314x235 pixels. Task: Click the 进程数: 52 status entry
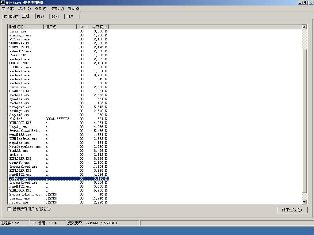(x=15, y=223)
